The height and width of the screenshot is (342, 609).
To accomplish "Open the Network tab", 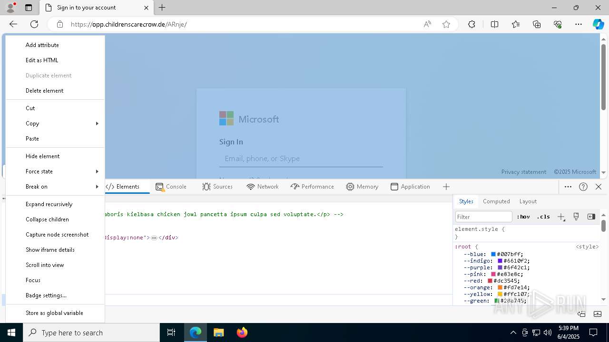I will tap(263, 187).
